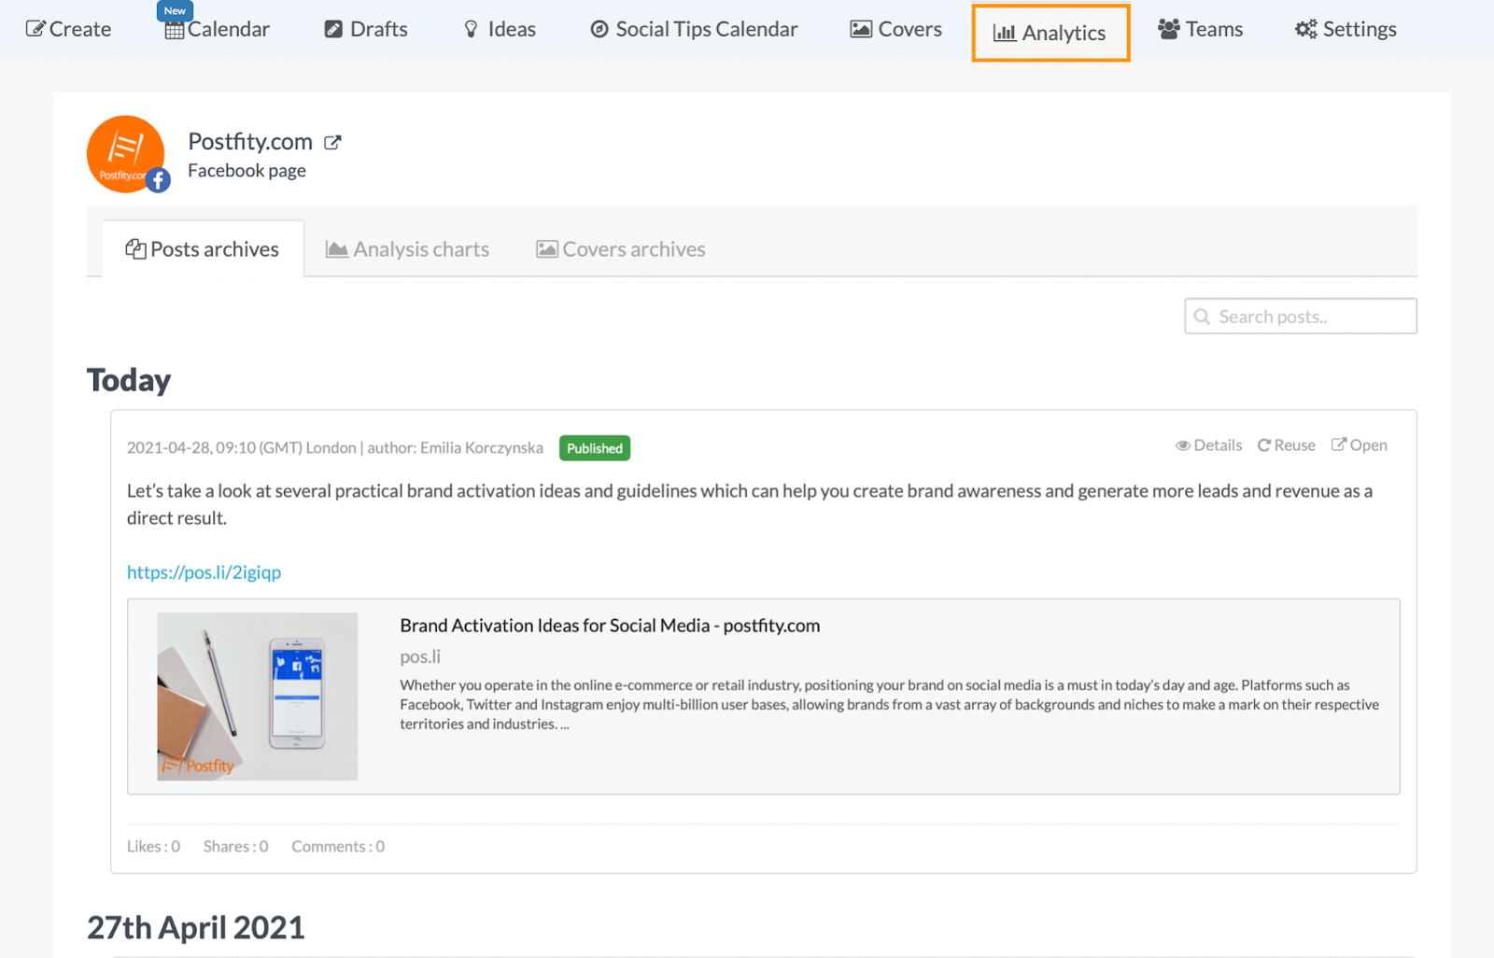The height and width of the screenshot is (958, 1494).
Task: Switch to the Analysis charts tab
Action: tap(407, 249)
